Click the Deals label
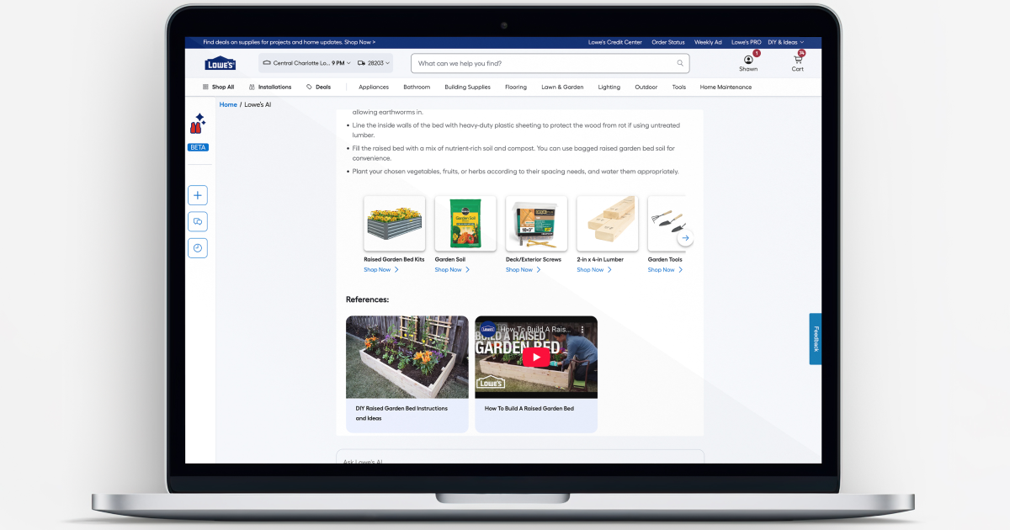The image size is (1010, 530). 323,87
